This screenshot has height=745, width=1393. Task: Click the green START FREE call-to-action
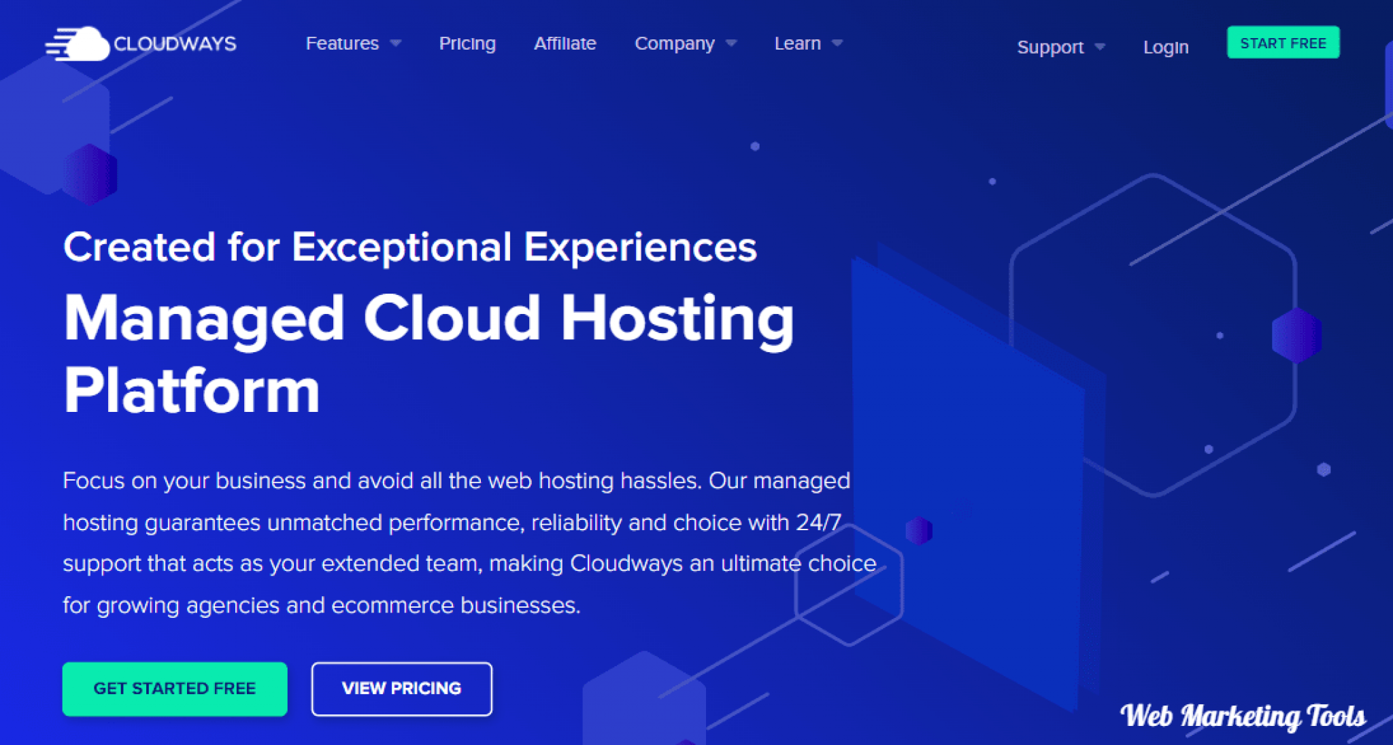pos(1283,42)
